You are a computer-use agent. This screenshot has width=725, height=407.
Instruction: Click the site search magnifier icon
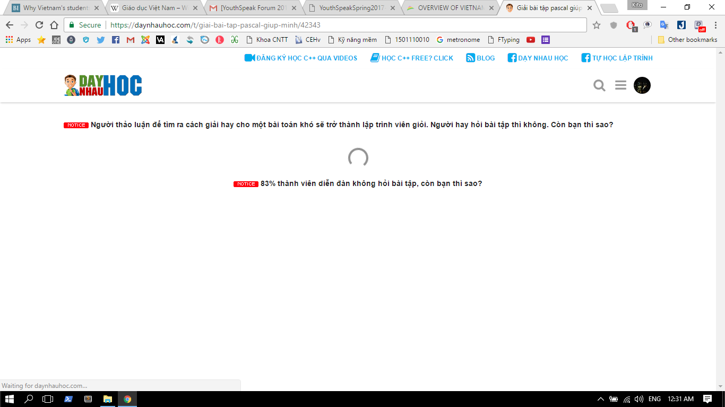coord(599,85)
